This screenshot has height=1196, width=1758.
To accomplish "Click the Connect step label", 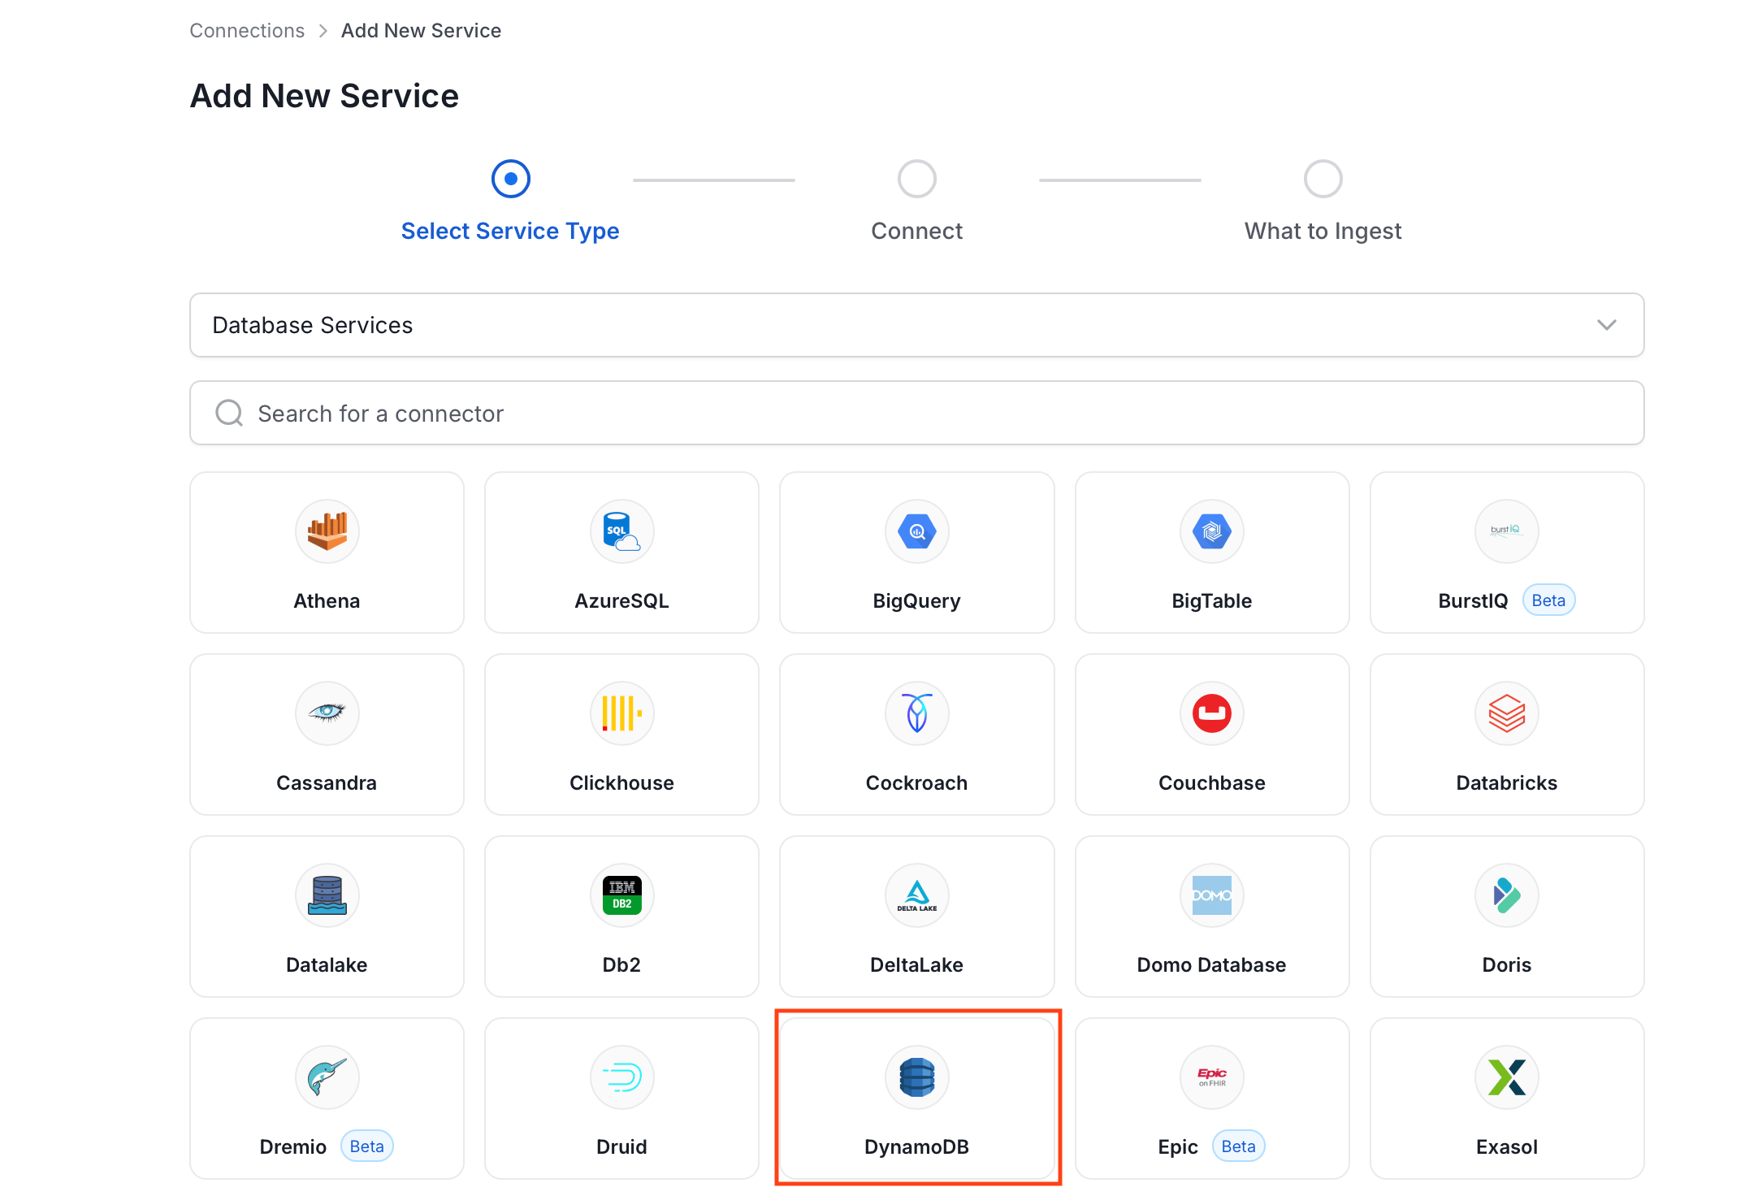I will click(917, 231).
